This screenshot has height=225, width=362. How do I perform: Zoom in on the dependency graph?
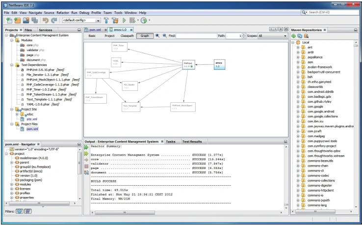point(157,35)
